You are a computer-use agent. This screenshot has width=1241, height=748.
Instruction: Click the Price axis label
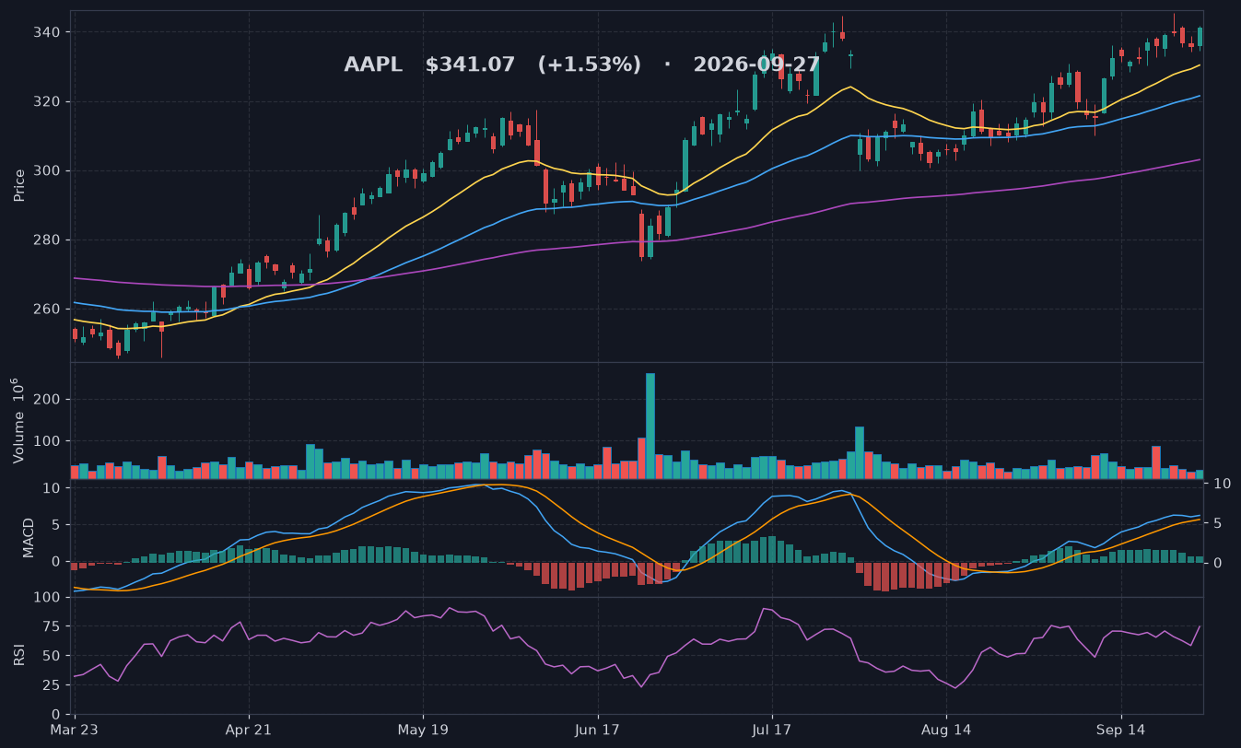pos(19,185)
